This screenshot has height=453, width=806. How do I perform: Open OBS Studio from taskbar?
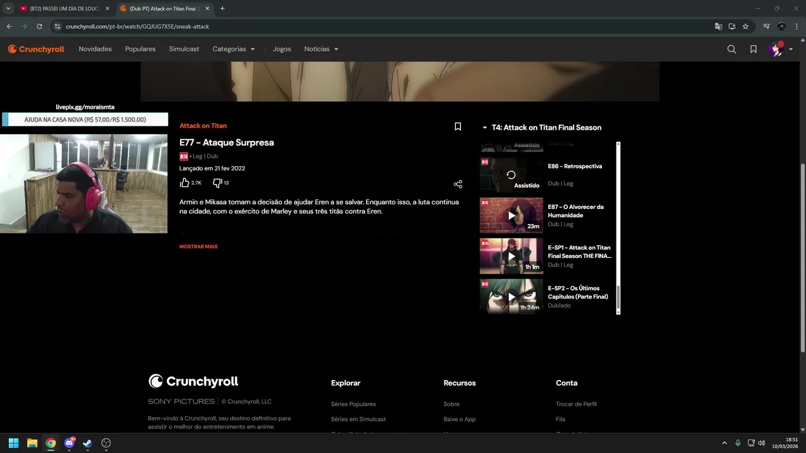click(106, 443)
